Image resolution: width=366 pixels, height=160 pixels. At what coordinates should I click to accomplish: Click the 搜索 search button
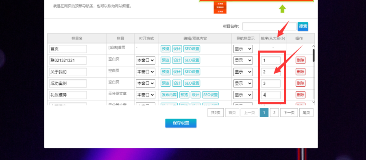point(303,26)
